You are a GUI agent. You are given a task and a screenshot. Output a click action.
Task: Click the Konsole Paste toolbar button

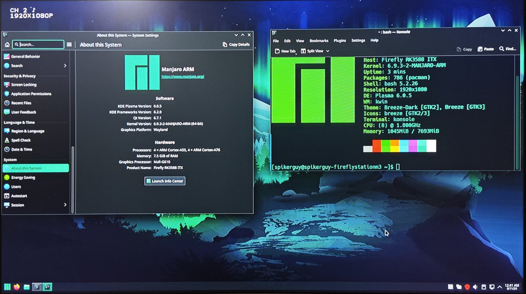coord(486,49)
